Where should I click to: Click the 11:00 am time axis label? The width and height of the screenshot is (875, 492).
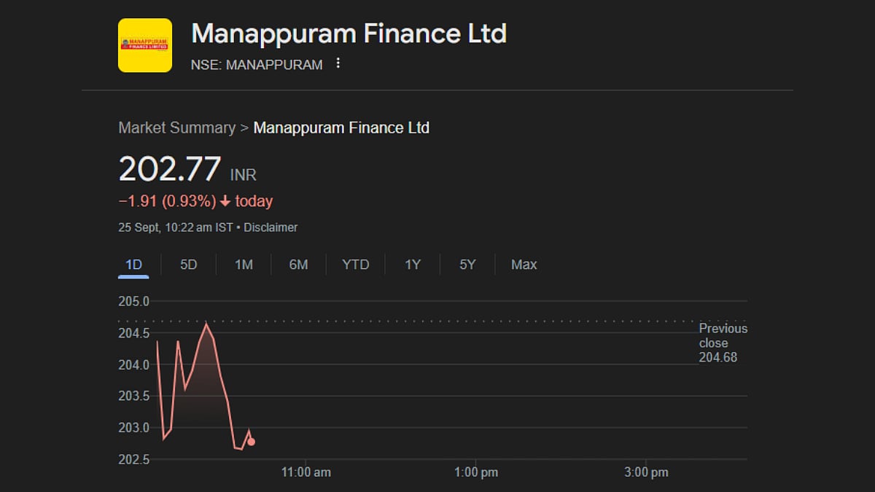tap(306, 472)
